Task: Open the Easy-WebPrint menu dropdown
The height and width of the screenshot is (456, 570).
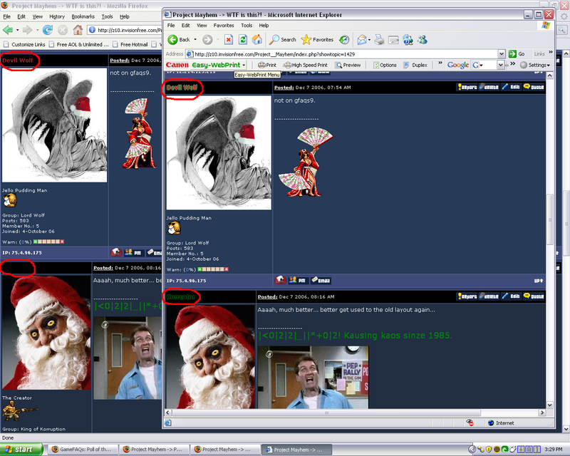Action: (244, 65)
